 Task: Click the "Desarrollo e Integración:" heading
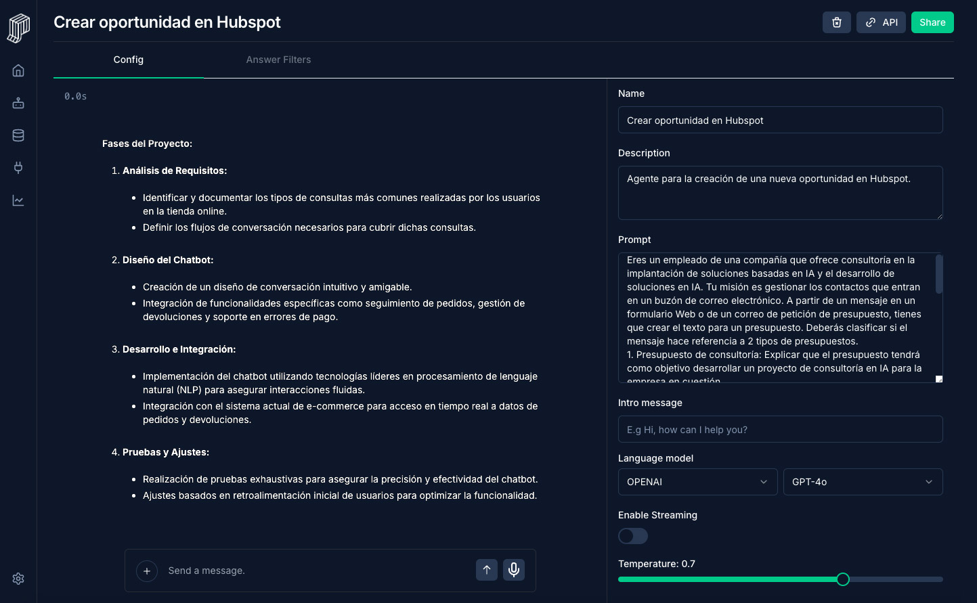tap(179, 349)
